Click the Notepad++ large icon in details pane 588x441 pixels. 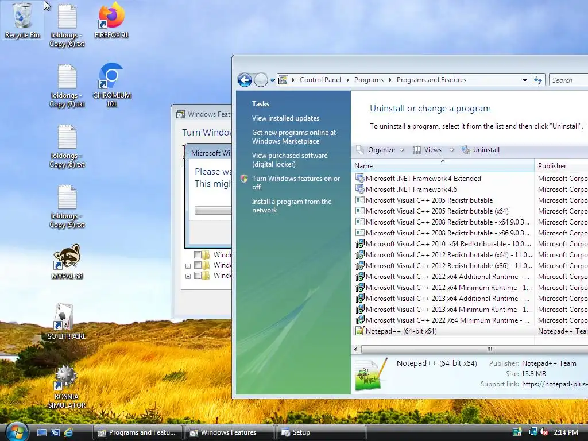[370, 374]
